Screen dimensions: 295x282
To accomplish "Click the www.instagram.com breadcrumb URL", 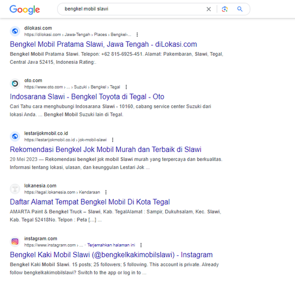I will pyautogui.click(x=54, y=245).
